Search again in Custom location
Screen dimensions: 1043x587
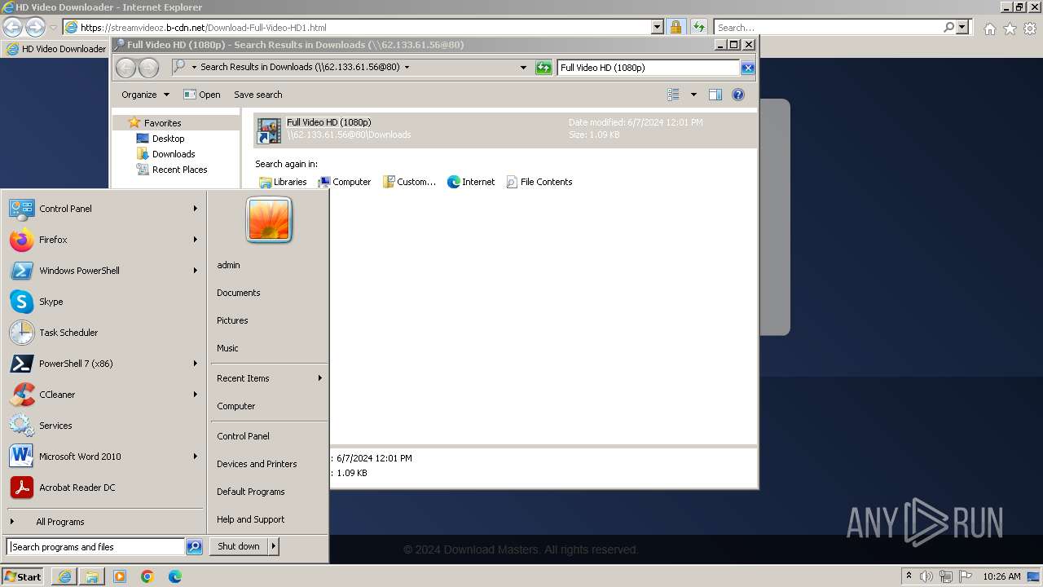coord(410,182)
